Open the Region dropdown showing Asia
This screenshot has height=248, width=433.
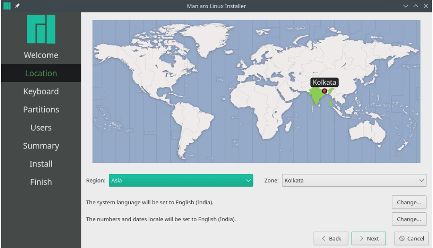[180, 181]
